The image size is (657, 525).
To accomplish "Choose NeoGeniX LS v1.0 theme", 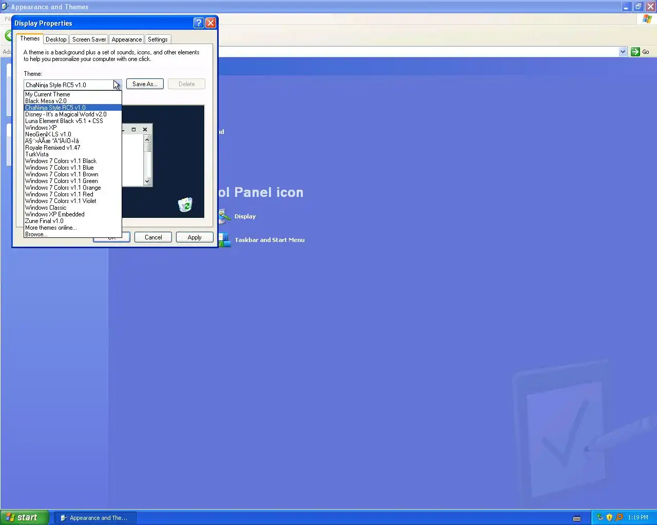I will (x=72, y=134).
